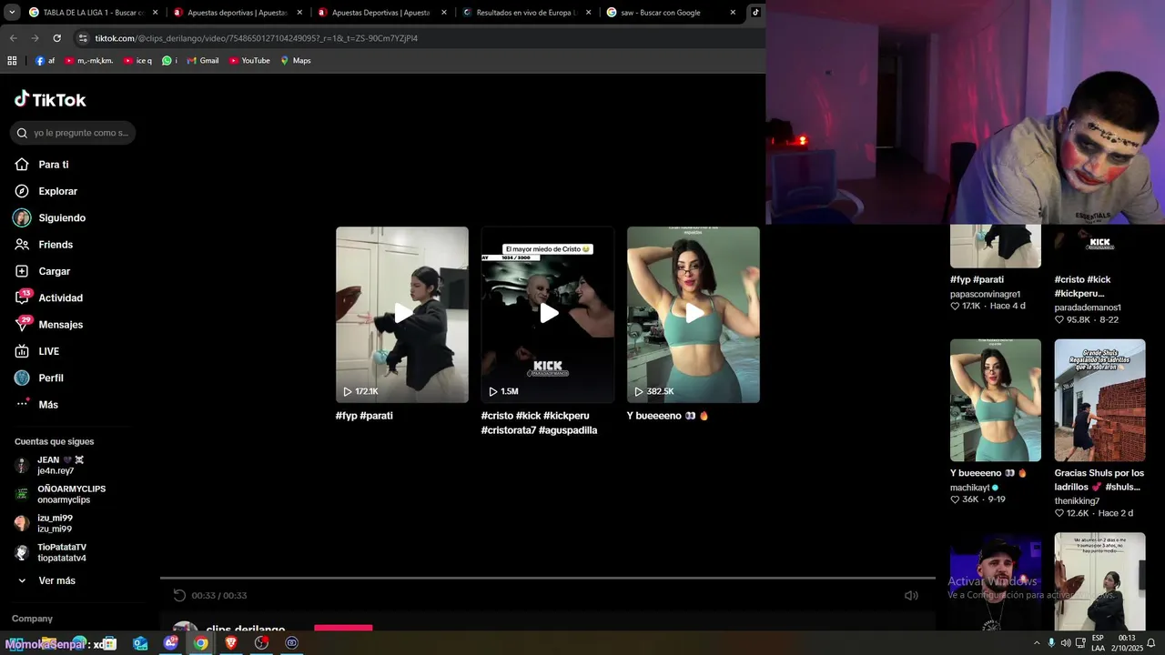Play the 'Y bueeeeno' 382.5K suggested video

[694, 314]
